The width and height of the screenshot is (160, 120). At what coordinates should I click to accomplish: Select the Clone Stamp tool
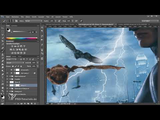(x=3, y=54)
